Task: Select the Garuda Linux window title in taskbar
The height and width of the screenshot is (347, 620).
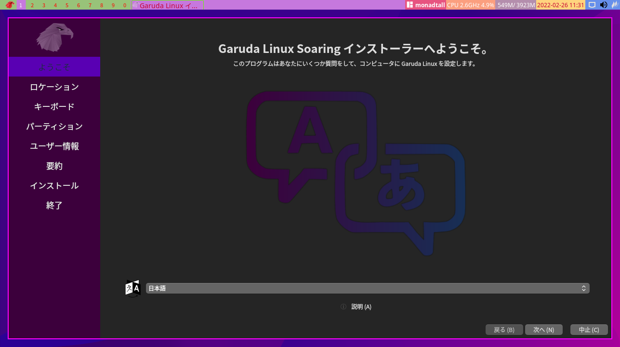Action: [x=168, y=5]
